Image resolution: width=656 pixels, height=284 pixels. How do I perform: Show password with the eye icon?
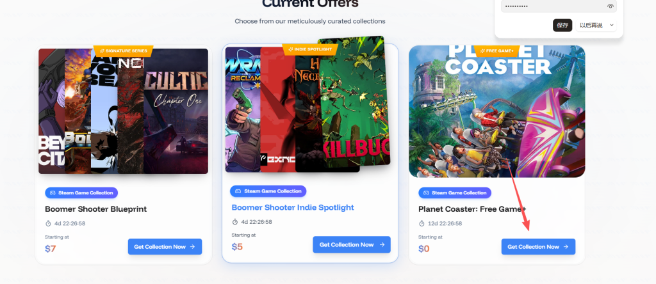[610, 6]
